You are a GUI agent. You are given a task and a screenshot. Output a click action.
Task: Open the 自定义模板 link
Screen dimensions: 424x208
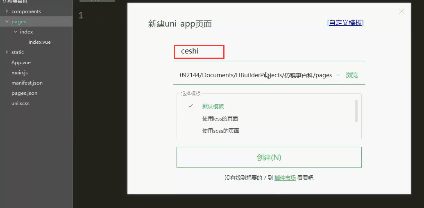coord(345,22)
